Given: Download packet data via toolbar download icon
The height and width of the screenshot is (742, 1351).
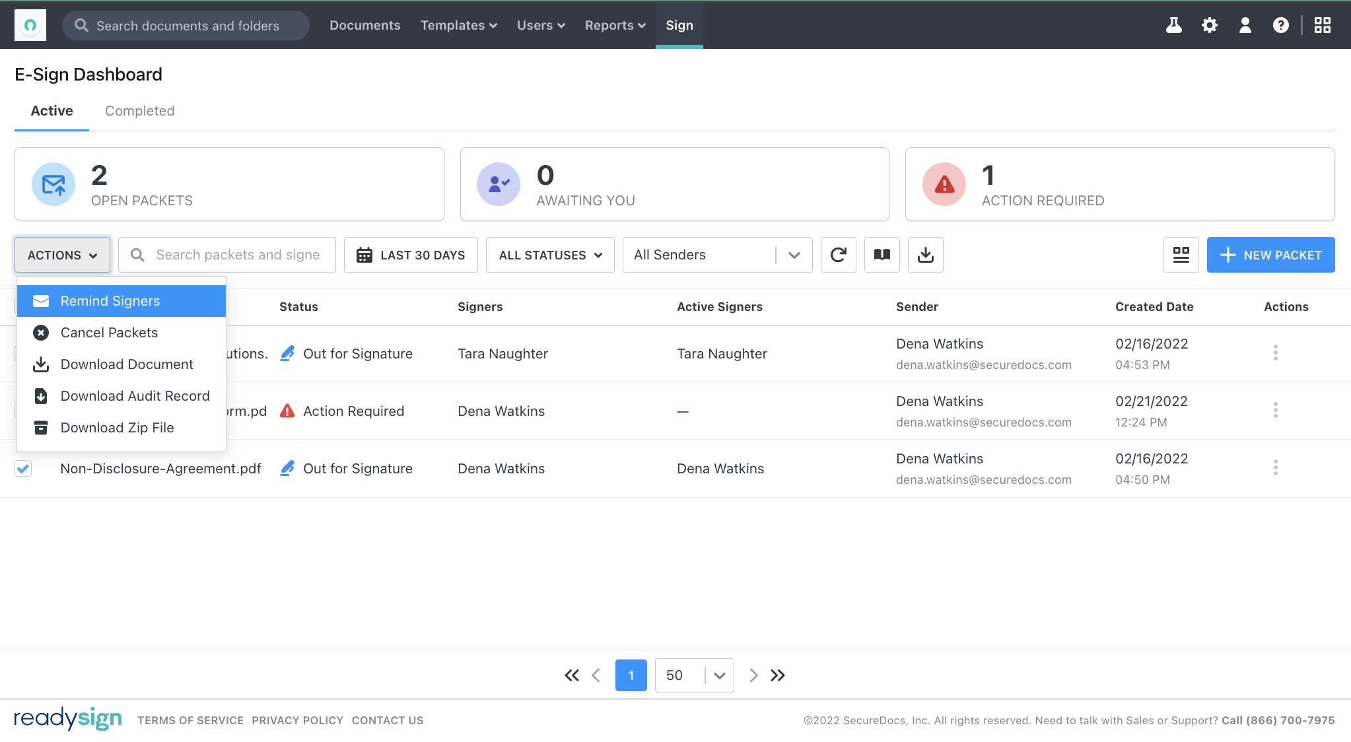Looking at the screenshot, I should [x=925, y=254].
